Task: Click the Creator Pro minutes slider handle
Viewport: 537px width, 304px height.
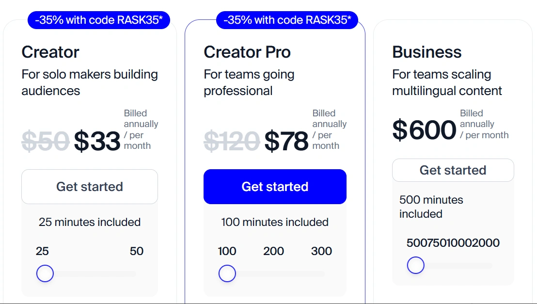Action: pyautogui.click(x=227, y=273)
